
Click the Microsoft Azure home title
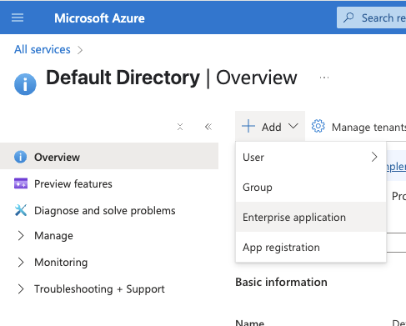tap(99, 18)
